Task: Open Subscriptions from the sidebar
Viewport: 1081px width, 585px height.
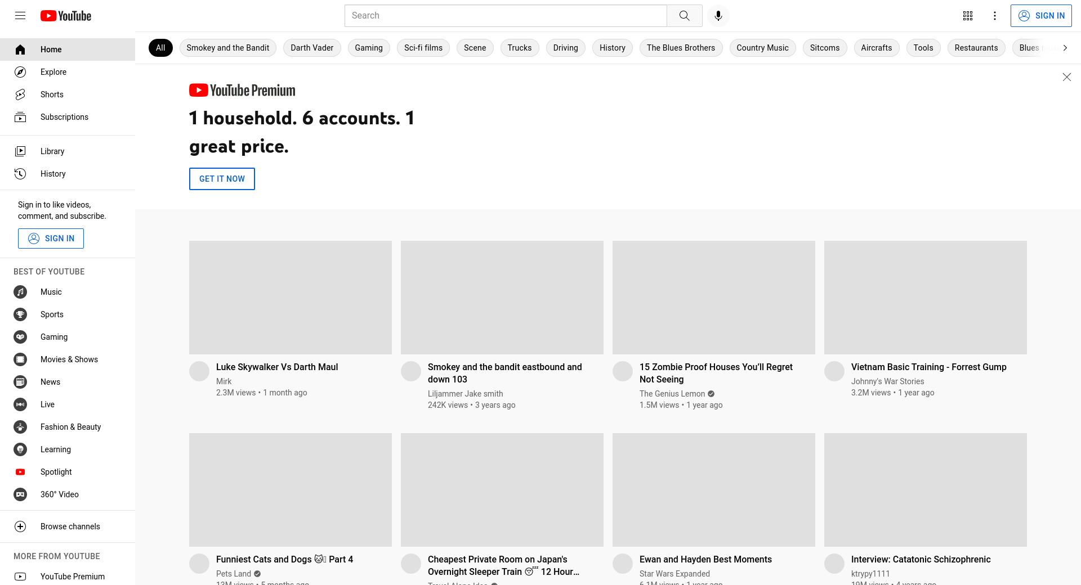Action: tap(68, 117)
